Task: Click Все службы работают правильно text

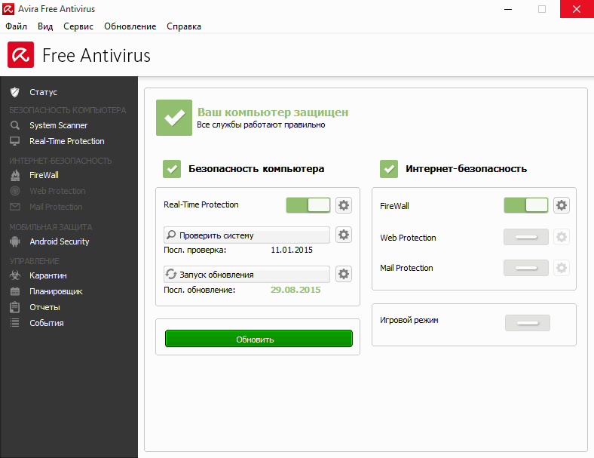Action: coord(261,124)
